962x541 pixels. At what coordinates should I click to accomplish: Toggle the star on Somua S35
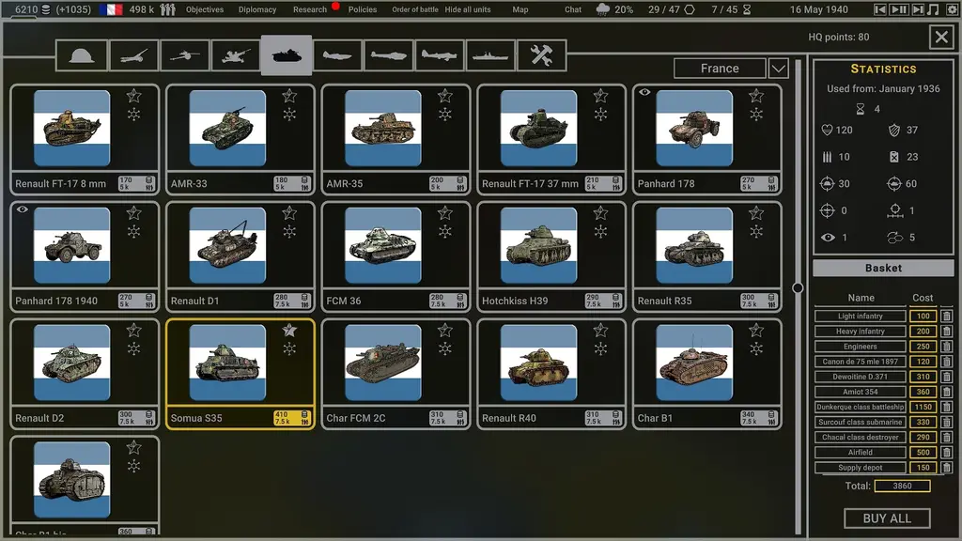(x=289, y=331)
